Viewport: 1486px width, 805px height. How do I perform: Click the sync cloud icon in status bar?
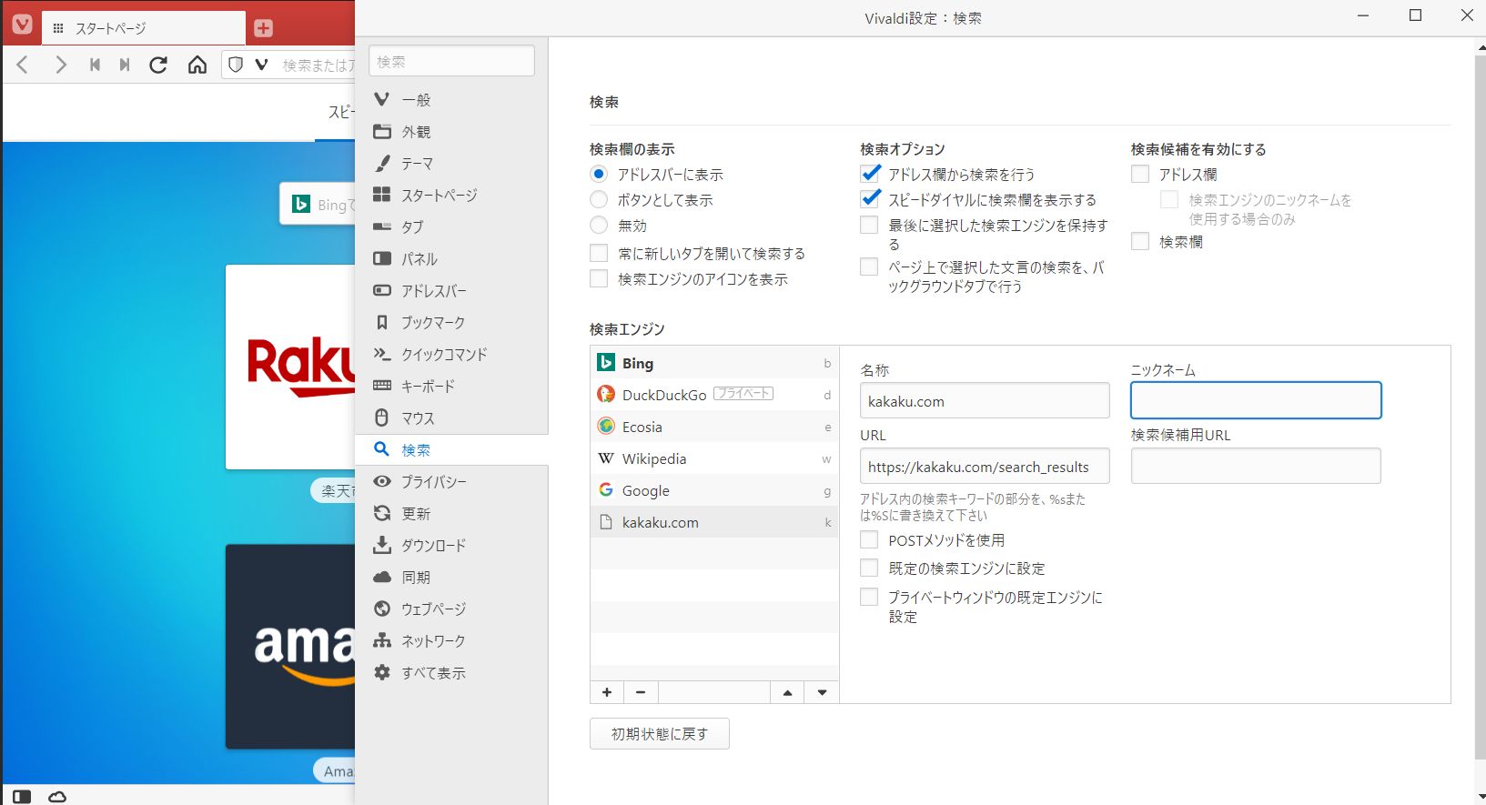tap(57, 797)
